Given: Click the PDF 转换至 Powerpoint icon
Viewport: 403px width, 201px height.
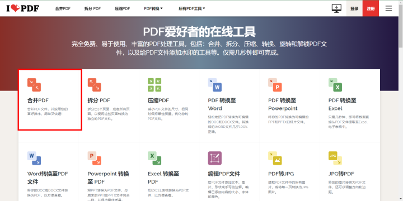Looking at the screenshot, I should 275,85.
